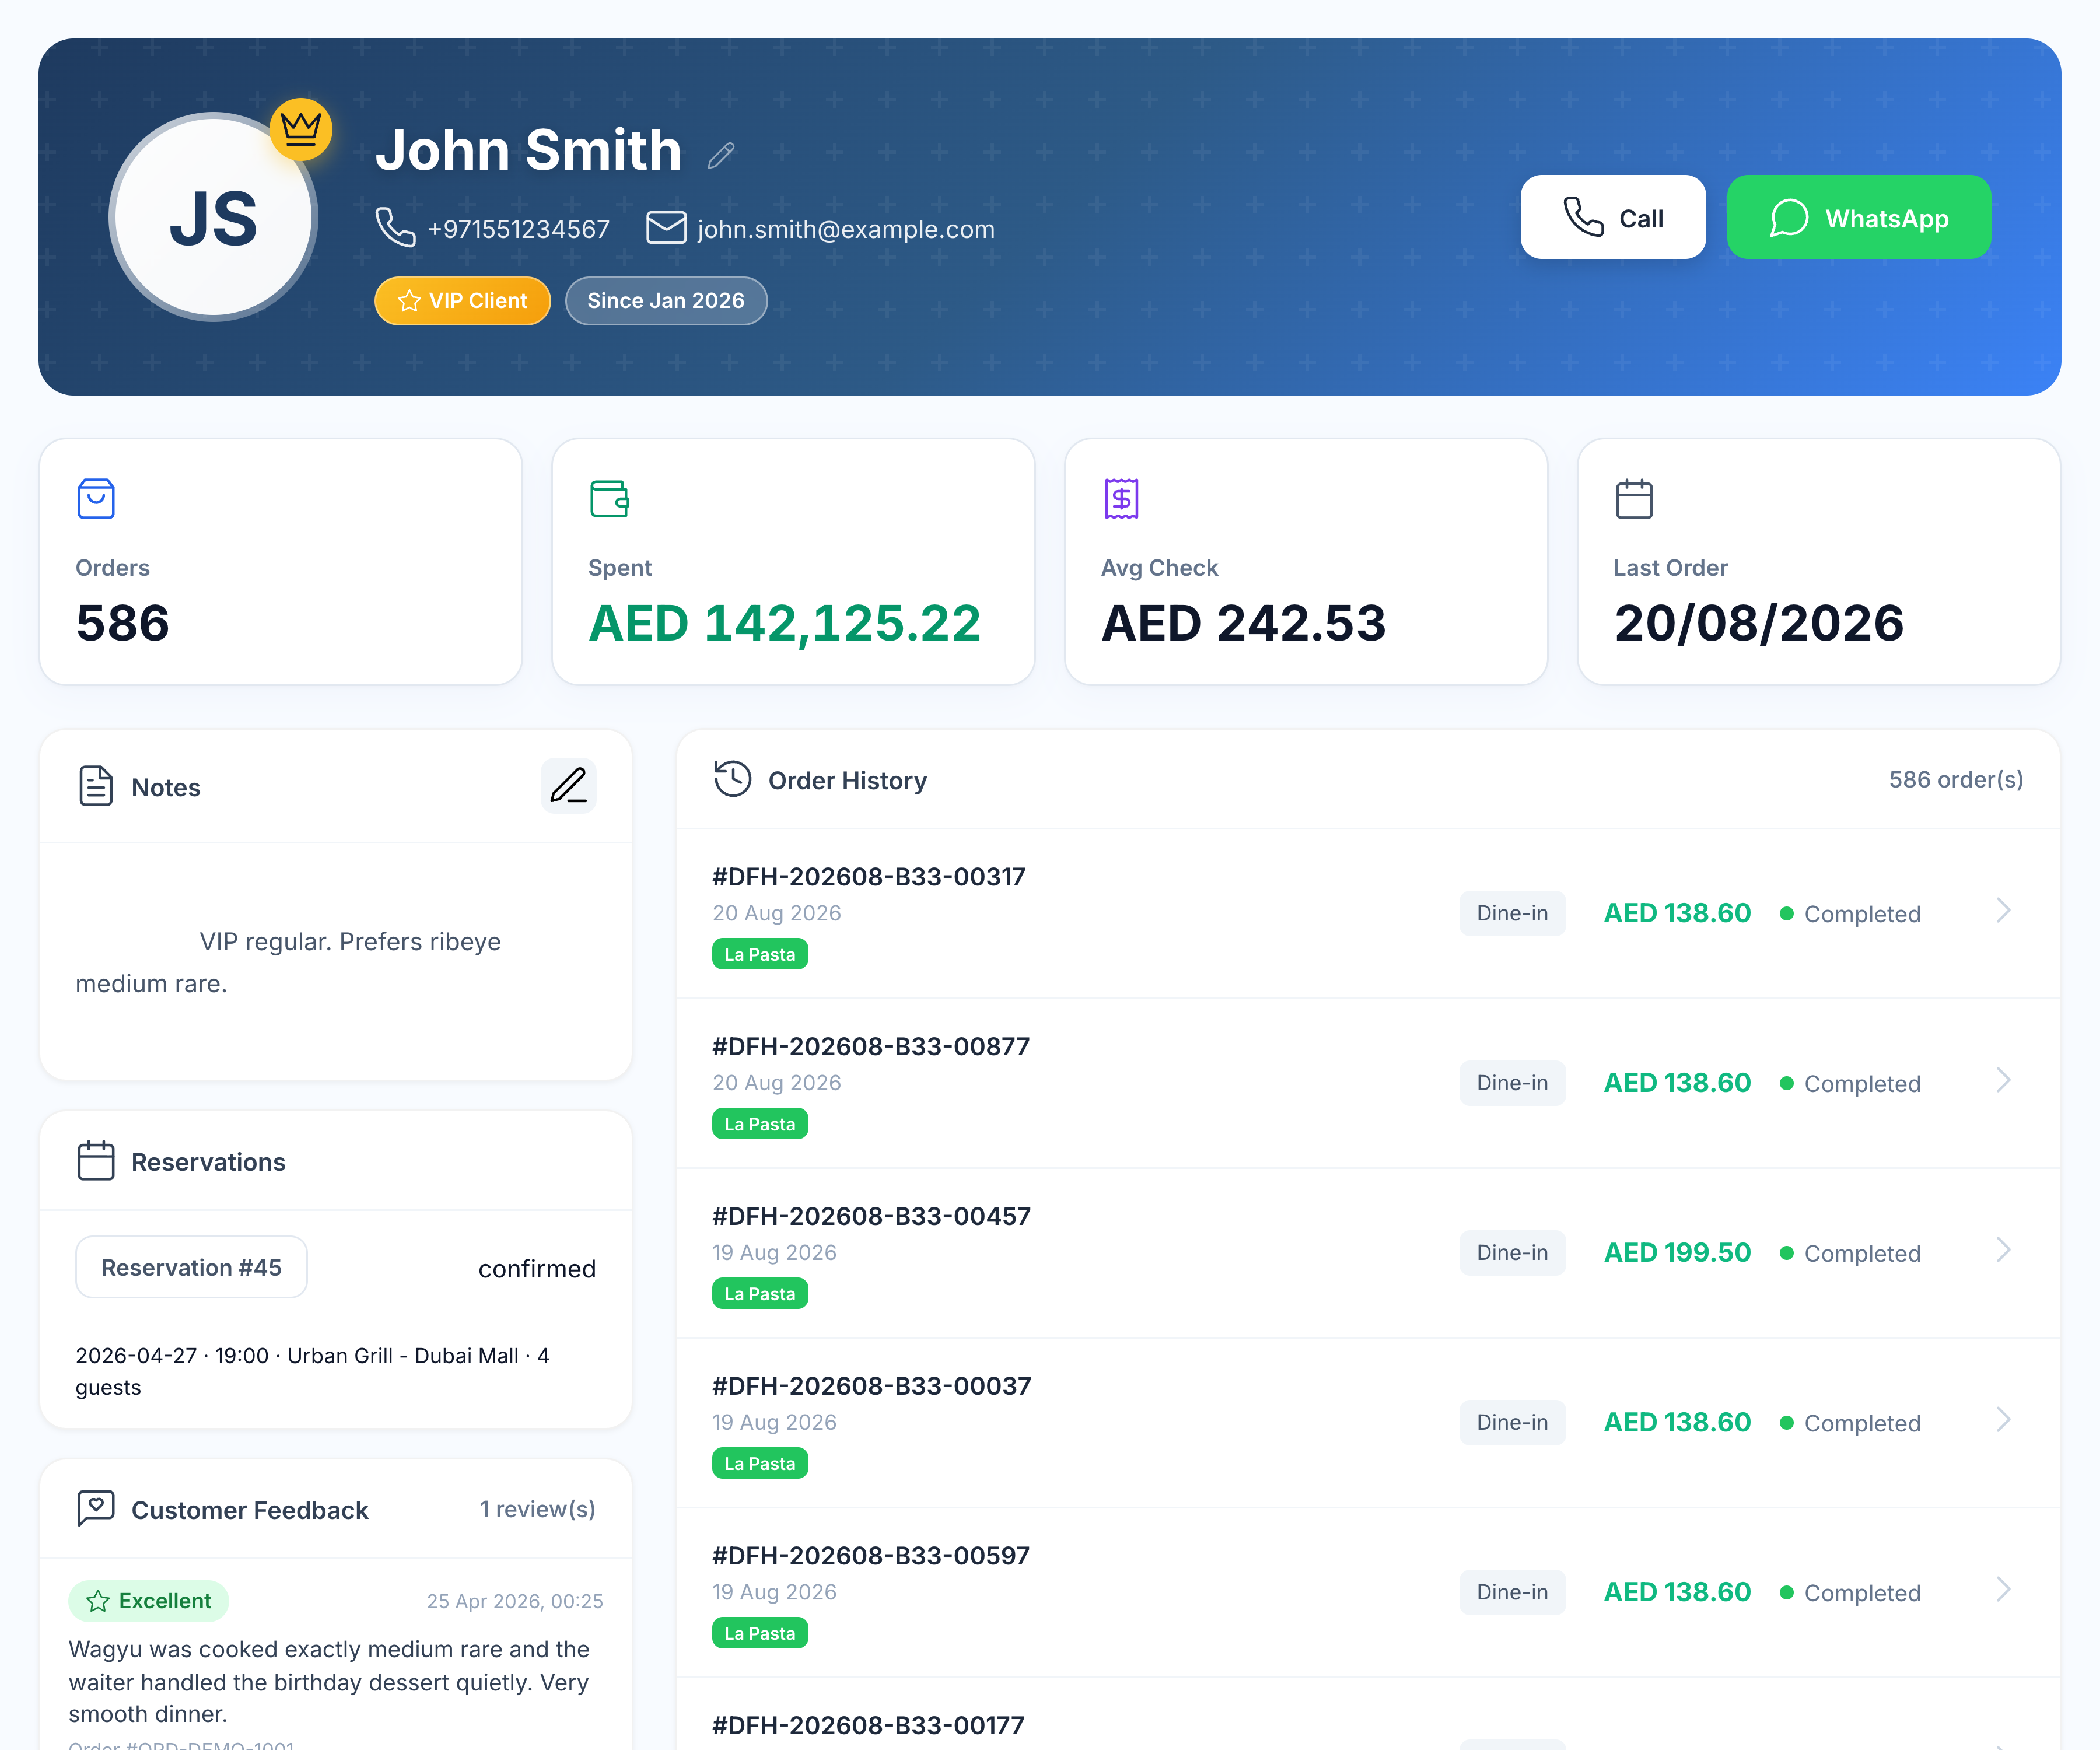Viewport: 2100px width, 1750px height.
Task: Click the AED 242.53 average check value
Action: click(1243, 623)
